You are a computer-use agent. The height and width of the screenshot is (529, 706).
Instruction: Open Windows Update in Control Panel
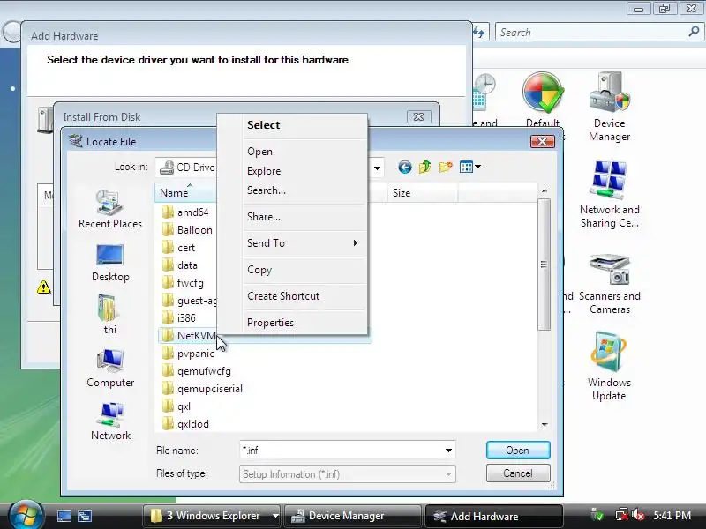[x=609, y=366]
